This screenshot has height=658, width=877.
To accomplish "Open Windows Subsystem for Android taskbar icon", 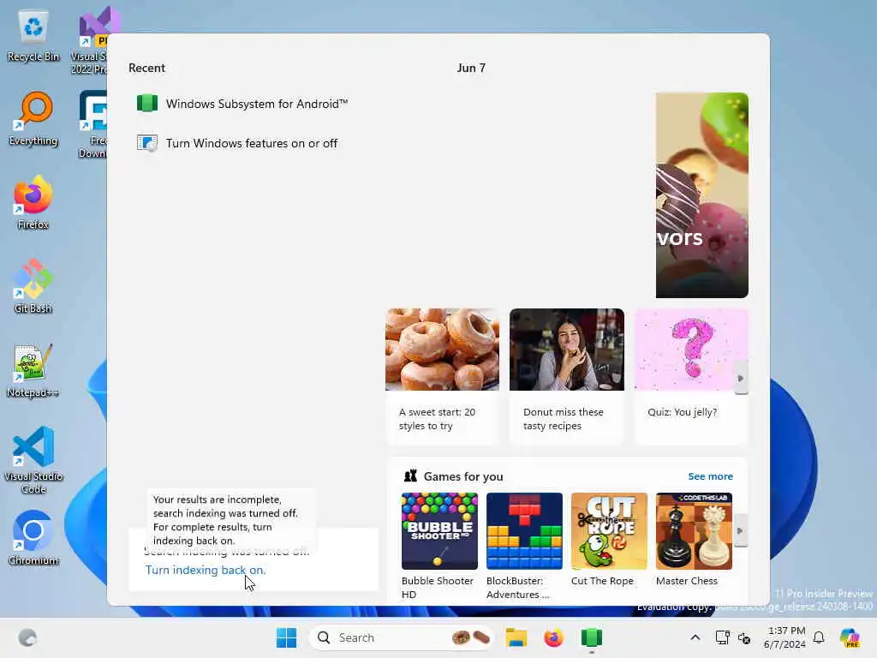I will coord(591,637).
